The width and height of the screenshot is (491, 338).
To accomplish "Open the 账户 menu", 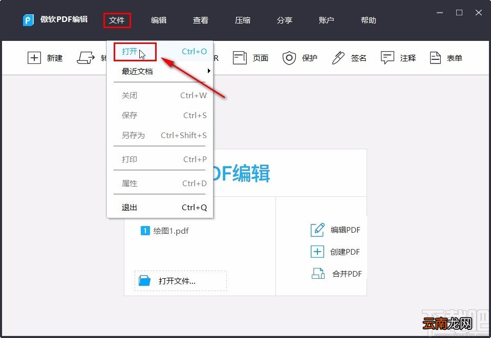I will pyautogui.click(x=326, y=20).
